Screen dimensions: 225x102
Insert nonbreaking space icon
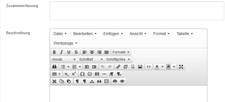92,81
